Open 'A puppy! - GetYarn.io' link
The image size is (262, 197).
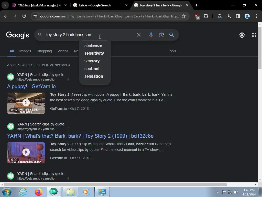coord(31,86)
